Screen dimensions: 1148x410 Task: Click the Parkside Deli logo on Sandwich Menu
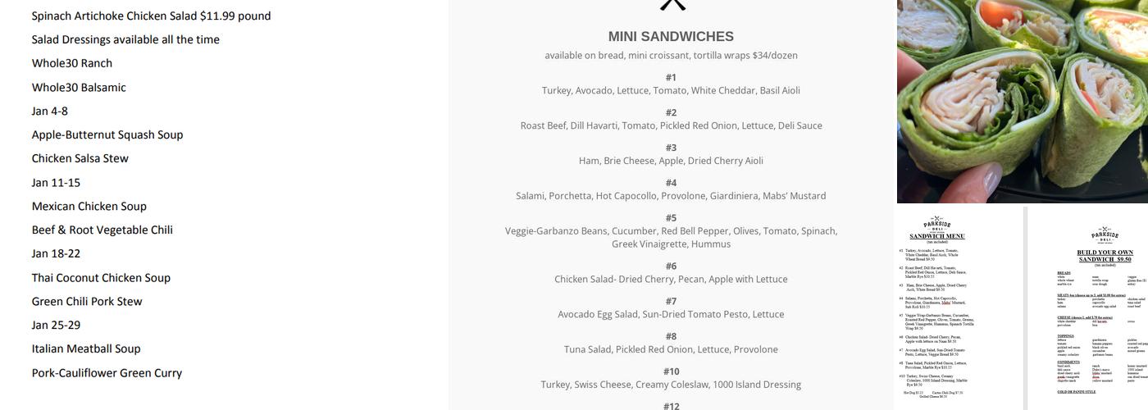click(x=937, y=223)
